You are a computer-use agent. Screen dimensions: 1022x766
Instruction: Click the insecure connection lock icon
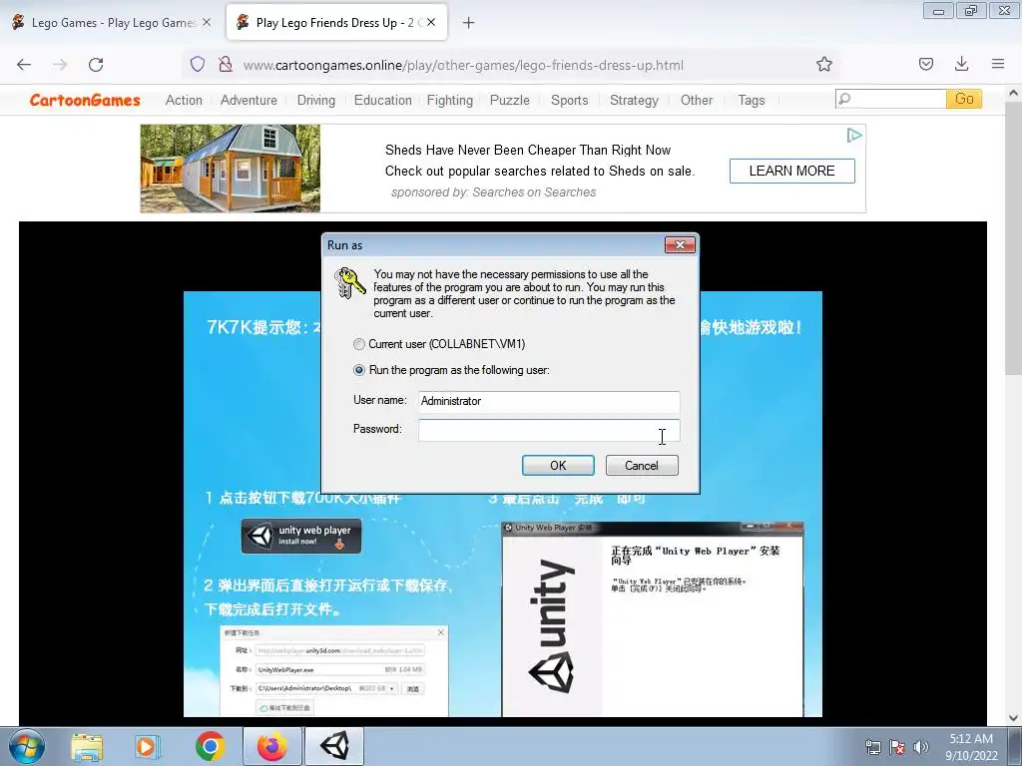coord(226,65)
